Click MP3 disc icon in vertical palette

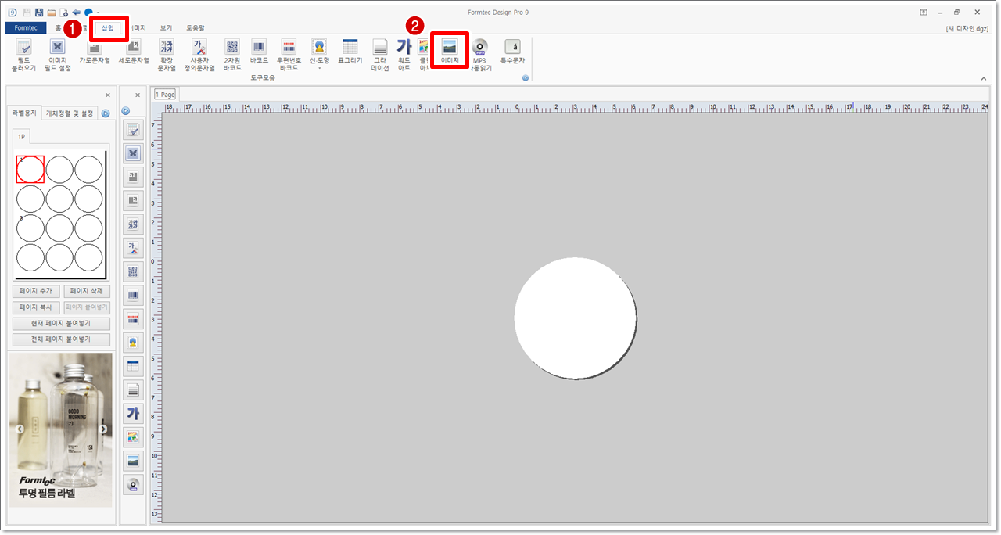(133, 485)
